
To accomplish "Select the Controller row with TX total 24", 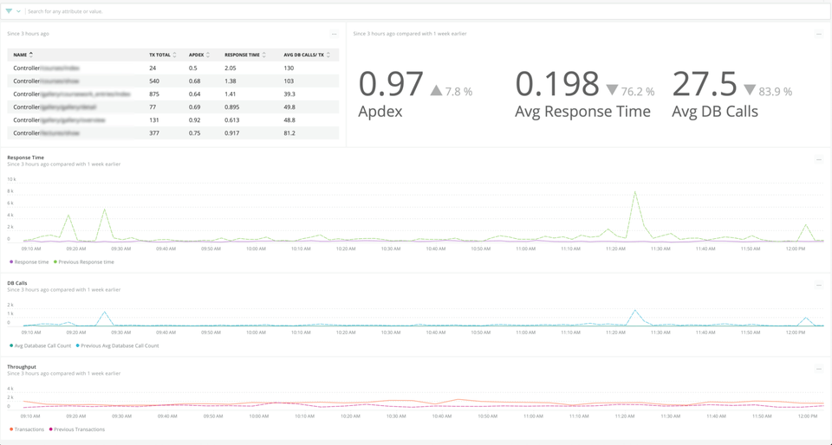I will [173, 68].
